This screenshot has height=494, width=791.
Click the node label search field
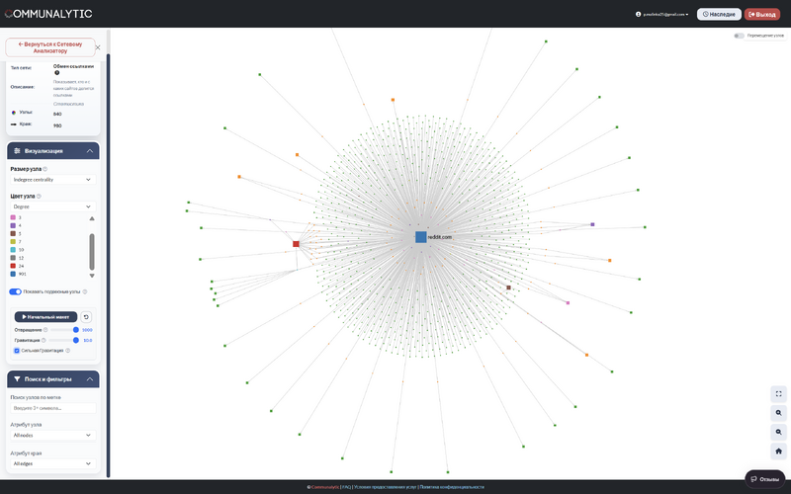(x=53, y=407)
